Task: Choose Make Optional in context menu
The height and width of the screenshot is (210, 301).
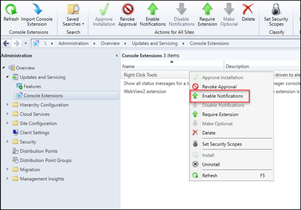Action: click(x=231, y=123)
